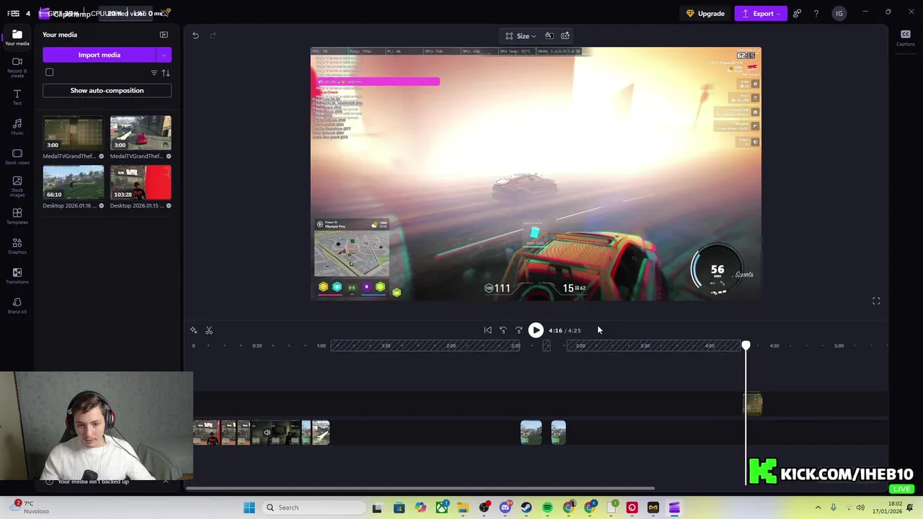The image size is (923, 519).
Task: Open the media filter options icon
Action: tap(154, 73)
